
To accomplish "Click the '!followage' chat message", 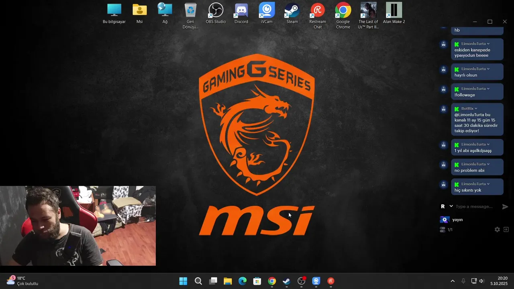I will (x=465, y=95).
